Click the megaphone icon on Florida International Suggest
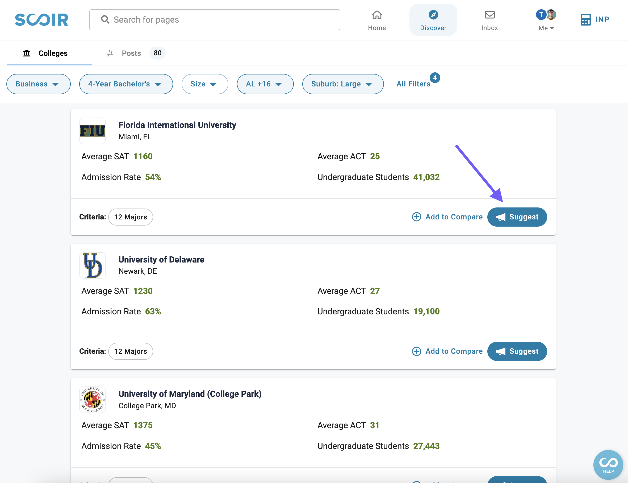The width and height of the screenshot is (628, 483). click(500, 217)
